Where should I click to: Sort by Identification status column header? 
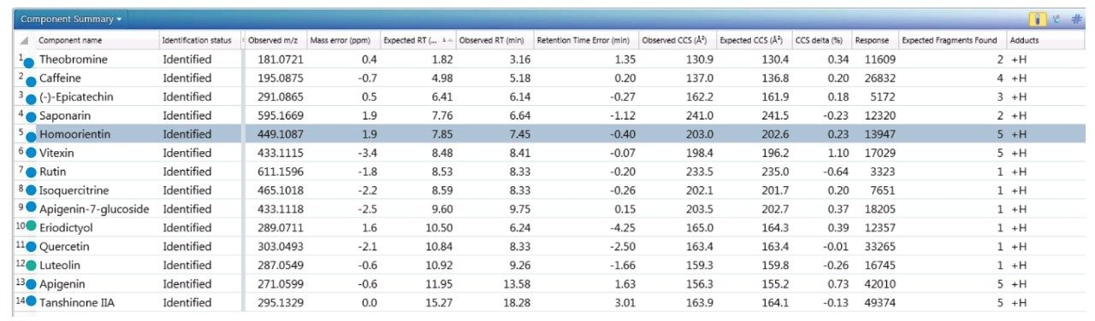tap(196, 41)
